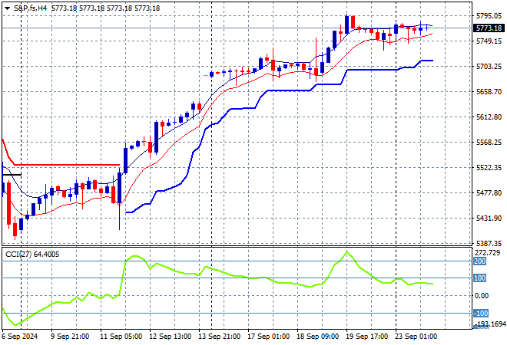Click the green CCI peak near 19 Sep

point(347,252)
